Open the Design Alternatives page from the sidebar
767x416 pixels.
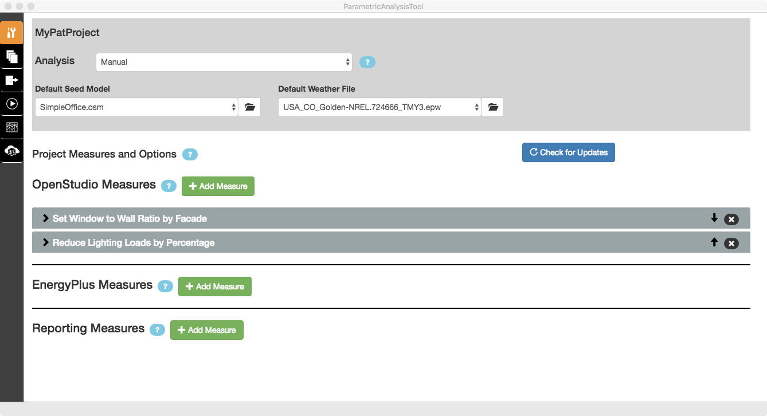pos(11,57)
